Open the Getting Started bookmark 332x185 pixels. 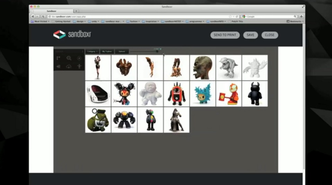pos(61,21)
